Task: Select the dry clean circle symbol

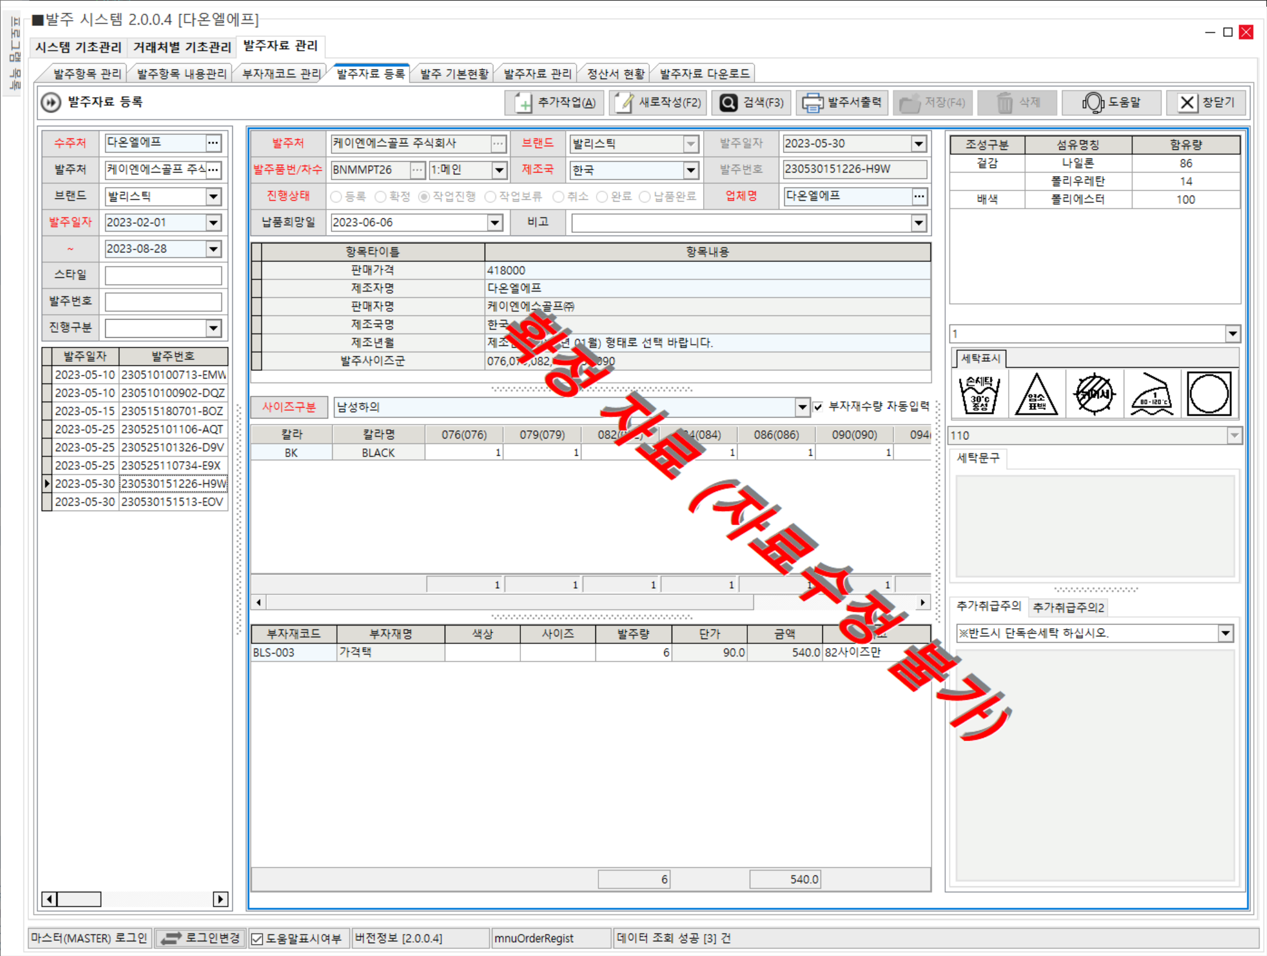Action: [x=1209, y=394]
